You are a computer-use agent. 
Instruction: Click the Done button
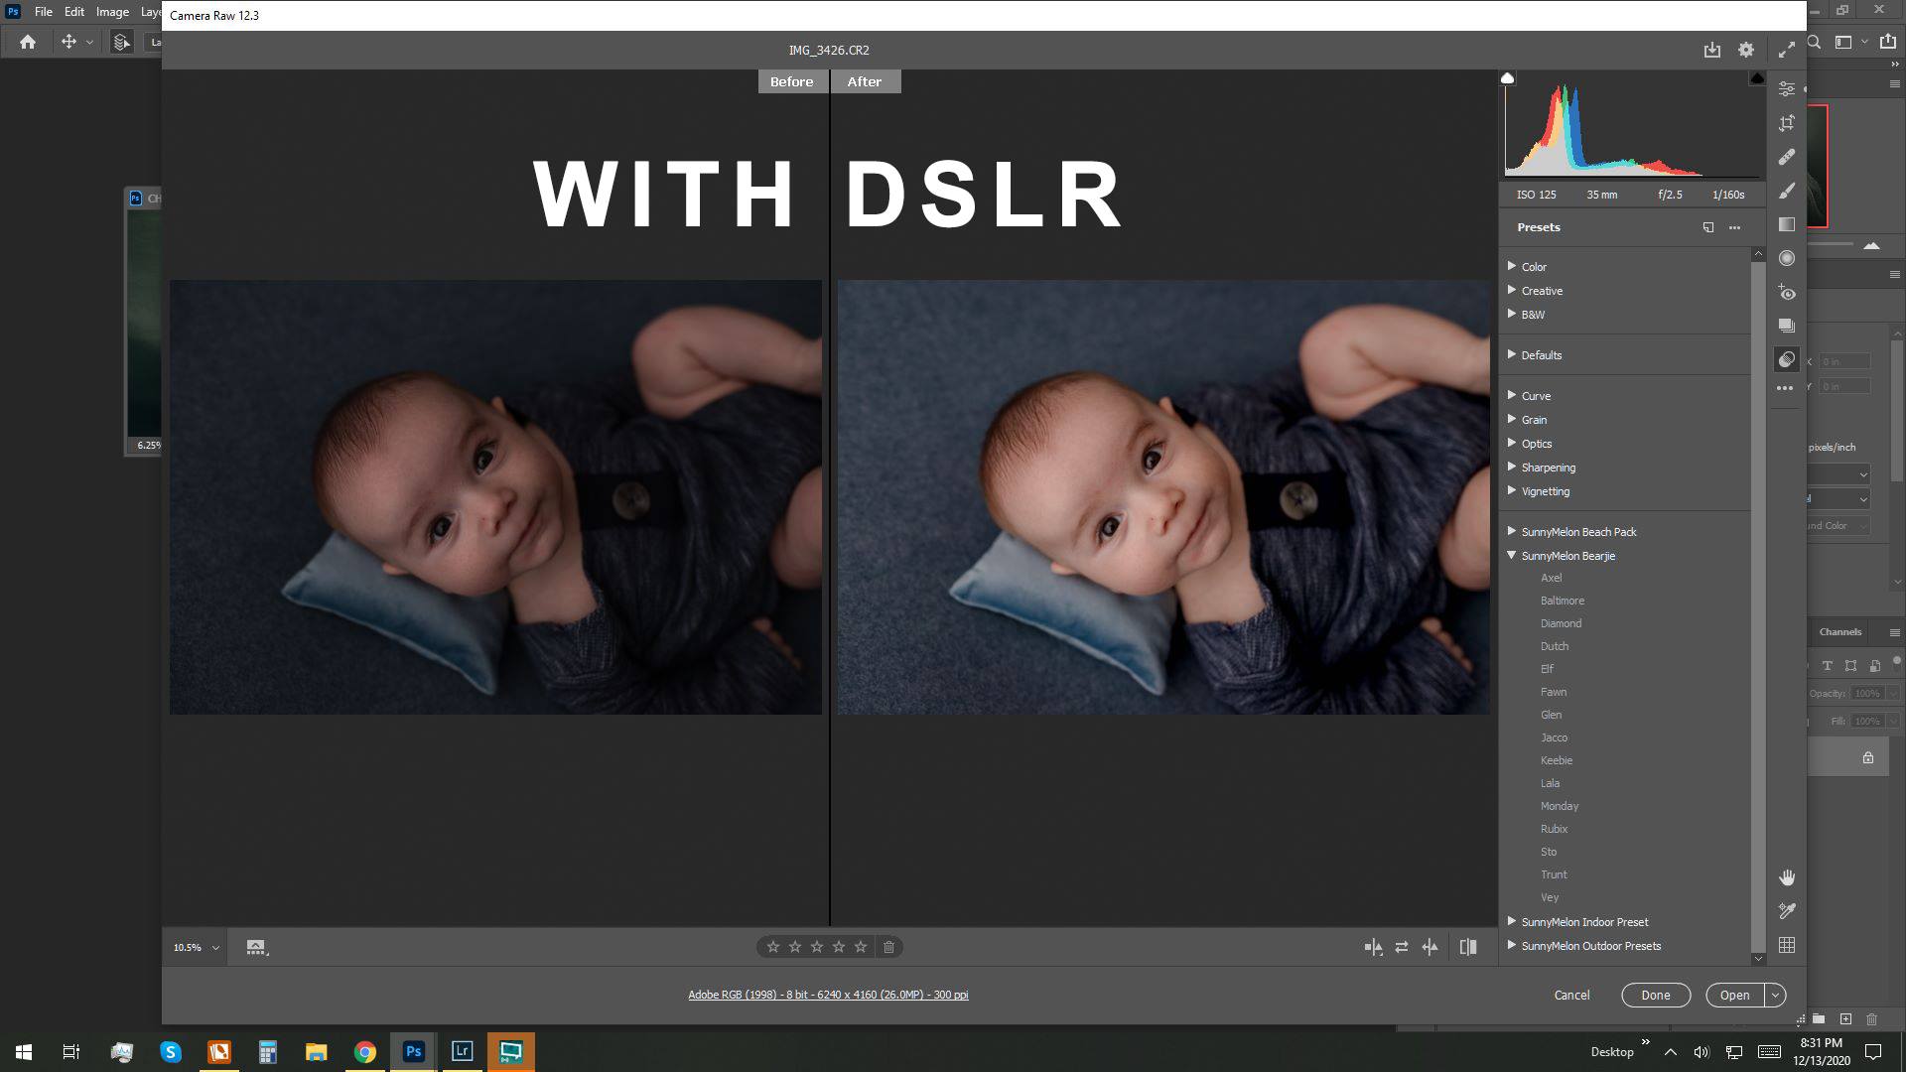click(1655, 995)
